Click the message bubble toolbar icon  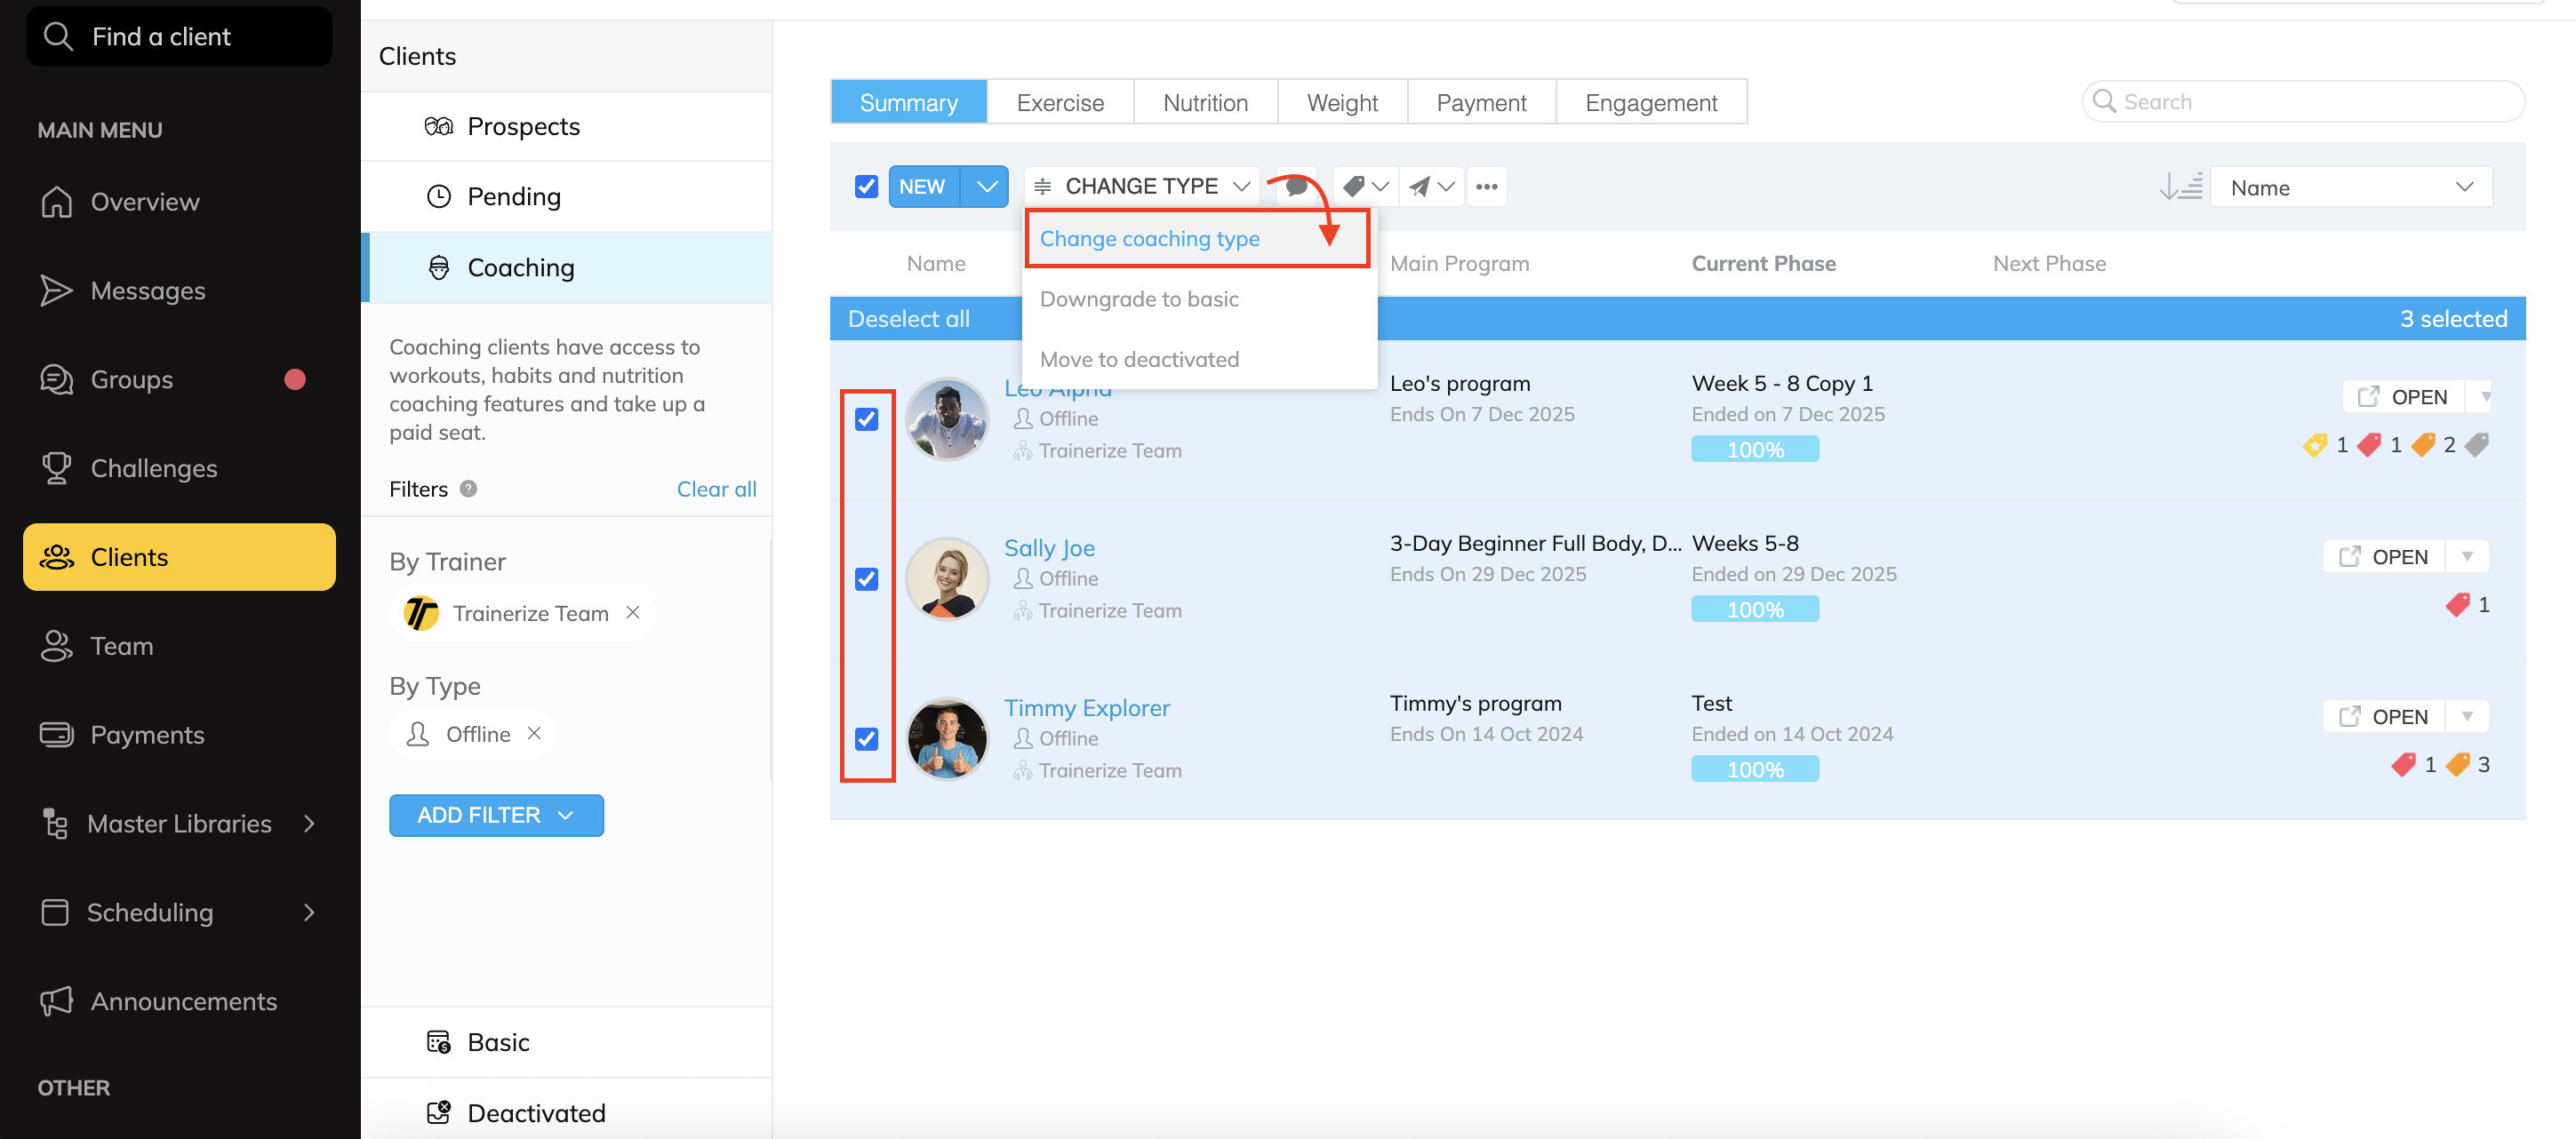(1297, 187)
